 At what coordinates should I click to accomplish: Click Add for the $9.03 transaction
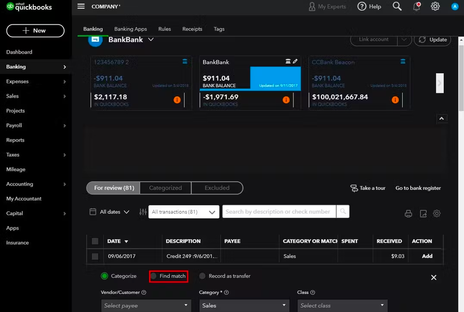click(427, 256)
